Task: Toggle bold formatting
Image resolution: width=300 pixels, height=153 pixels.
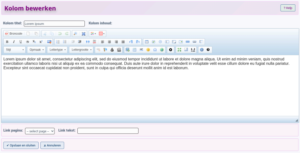Action: pyautogui.click(x=7, y=42)
